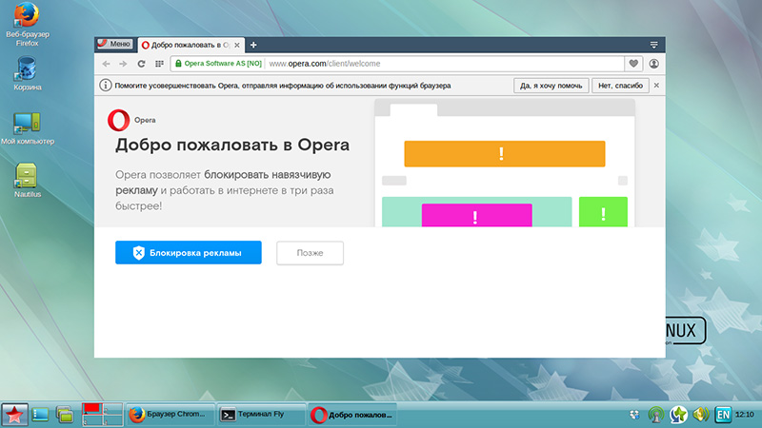Open Корзина desktop icon
The image size is (762, 428).
coord(27,73)
